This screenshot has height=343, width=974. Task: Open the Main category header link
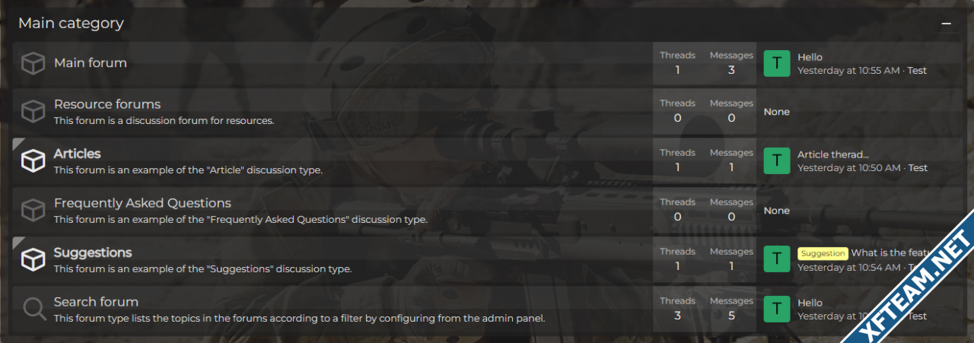[x=71, y=24]
